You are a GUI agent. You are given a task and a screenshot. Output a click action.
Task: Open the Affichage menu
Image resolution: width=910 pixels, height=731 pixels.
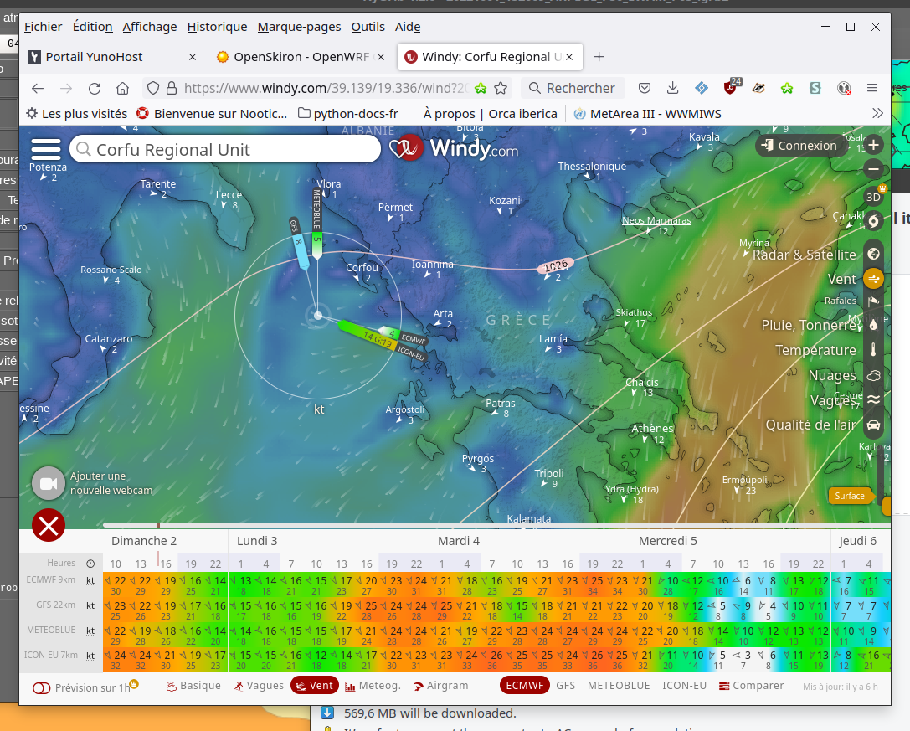(x=150, y=27)
